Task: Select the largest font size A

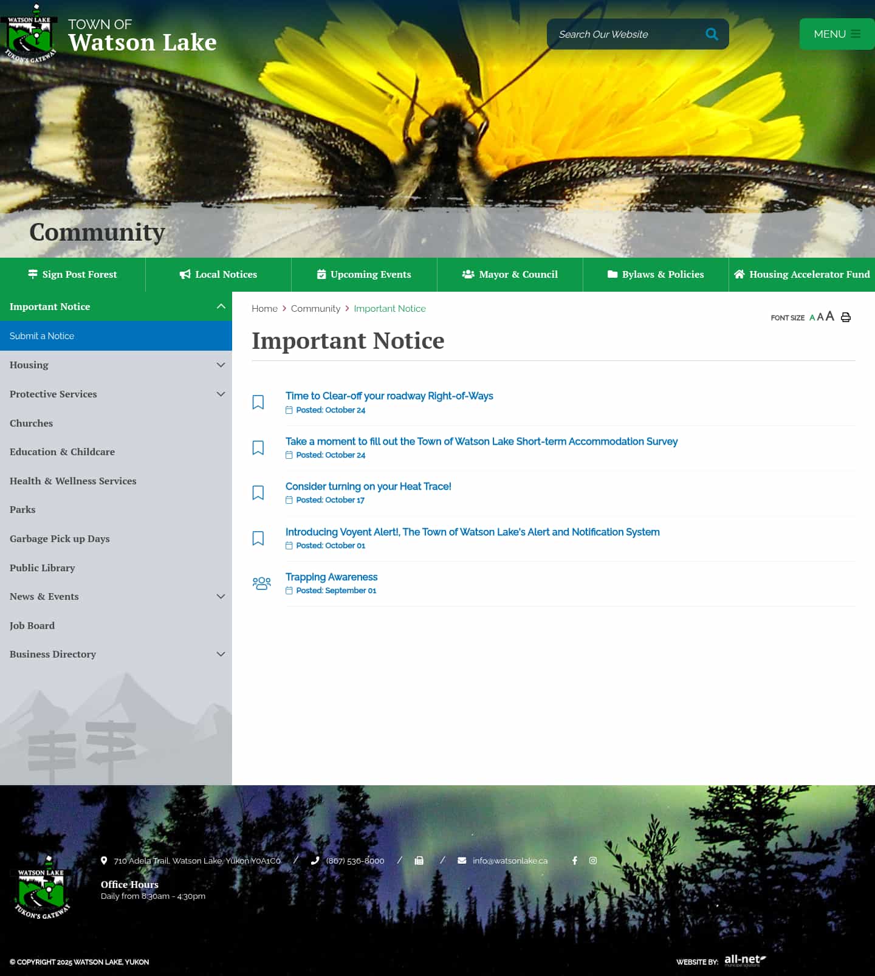Action: pyautogui.click(x=829, y=316)
